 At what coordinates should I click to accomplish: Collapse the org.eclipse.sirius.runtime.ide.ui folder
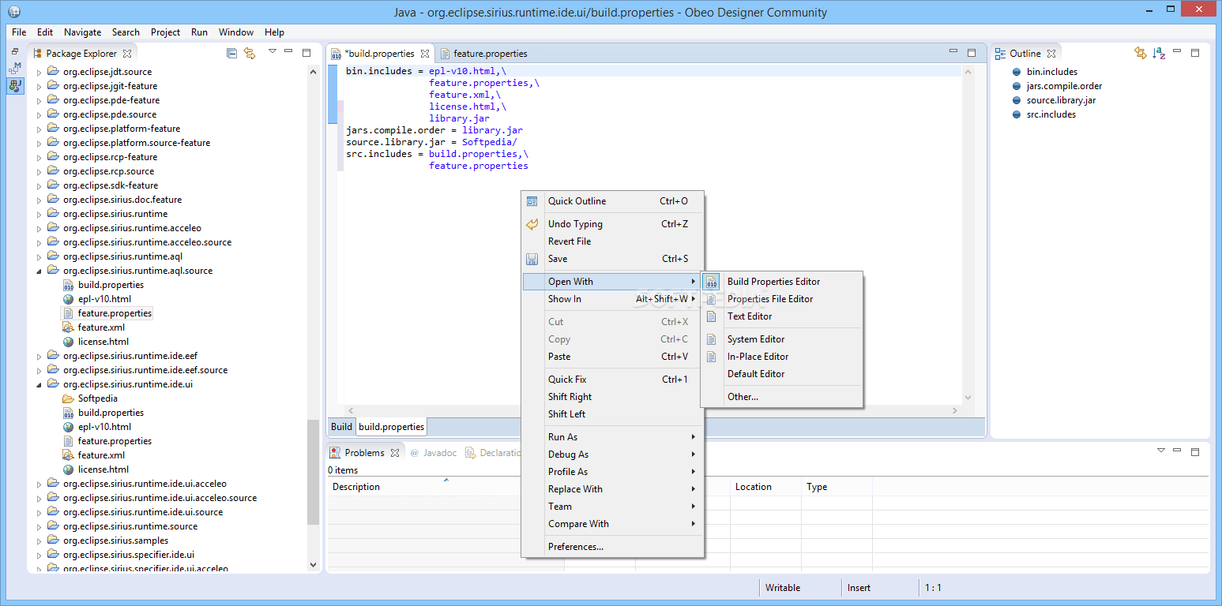pyautogui.click(x=39, y=384)
